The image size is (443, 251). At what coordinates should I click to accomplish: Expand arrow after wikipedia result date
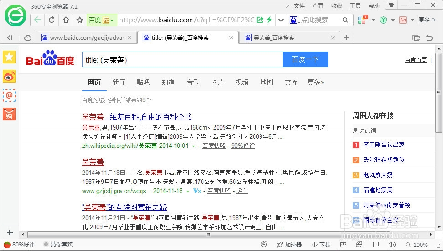(x=193, y=146)
